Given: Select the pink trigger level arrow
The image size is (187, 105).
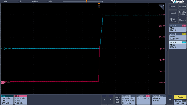Looking at the screenshot, I should pyautogui.click(x=164, y=60).
